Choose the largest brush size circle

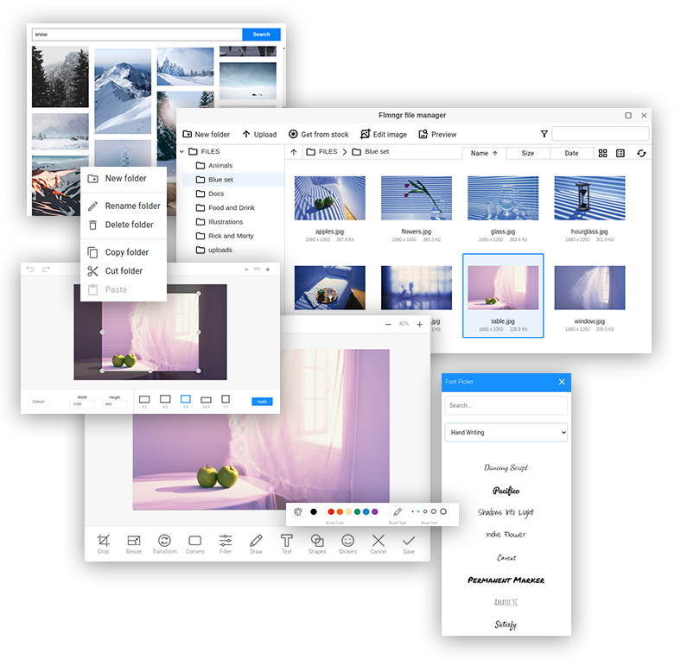pos(443,511)
